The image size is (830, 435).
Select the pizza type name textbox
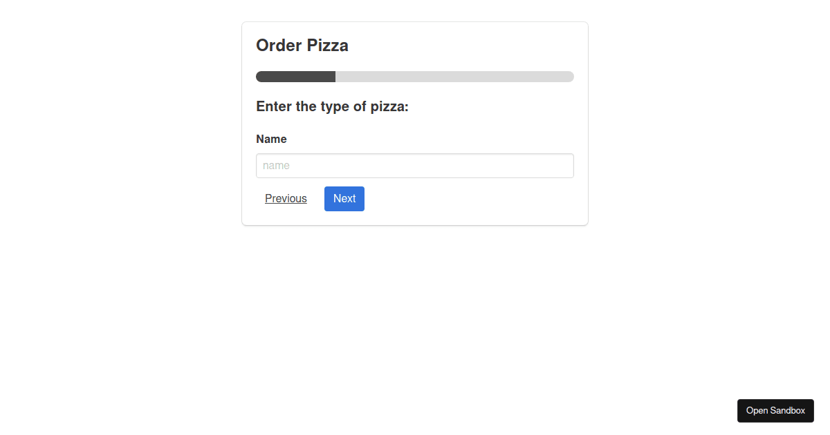(415, 166)
